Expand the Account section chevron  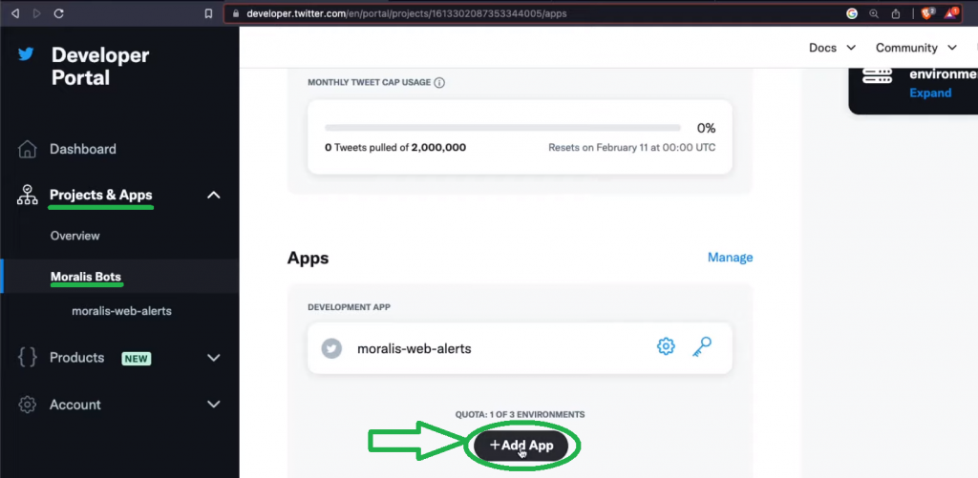click(213, 405)
